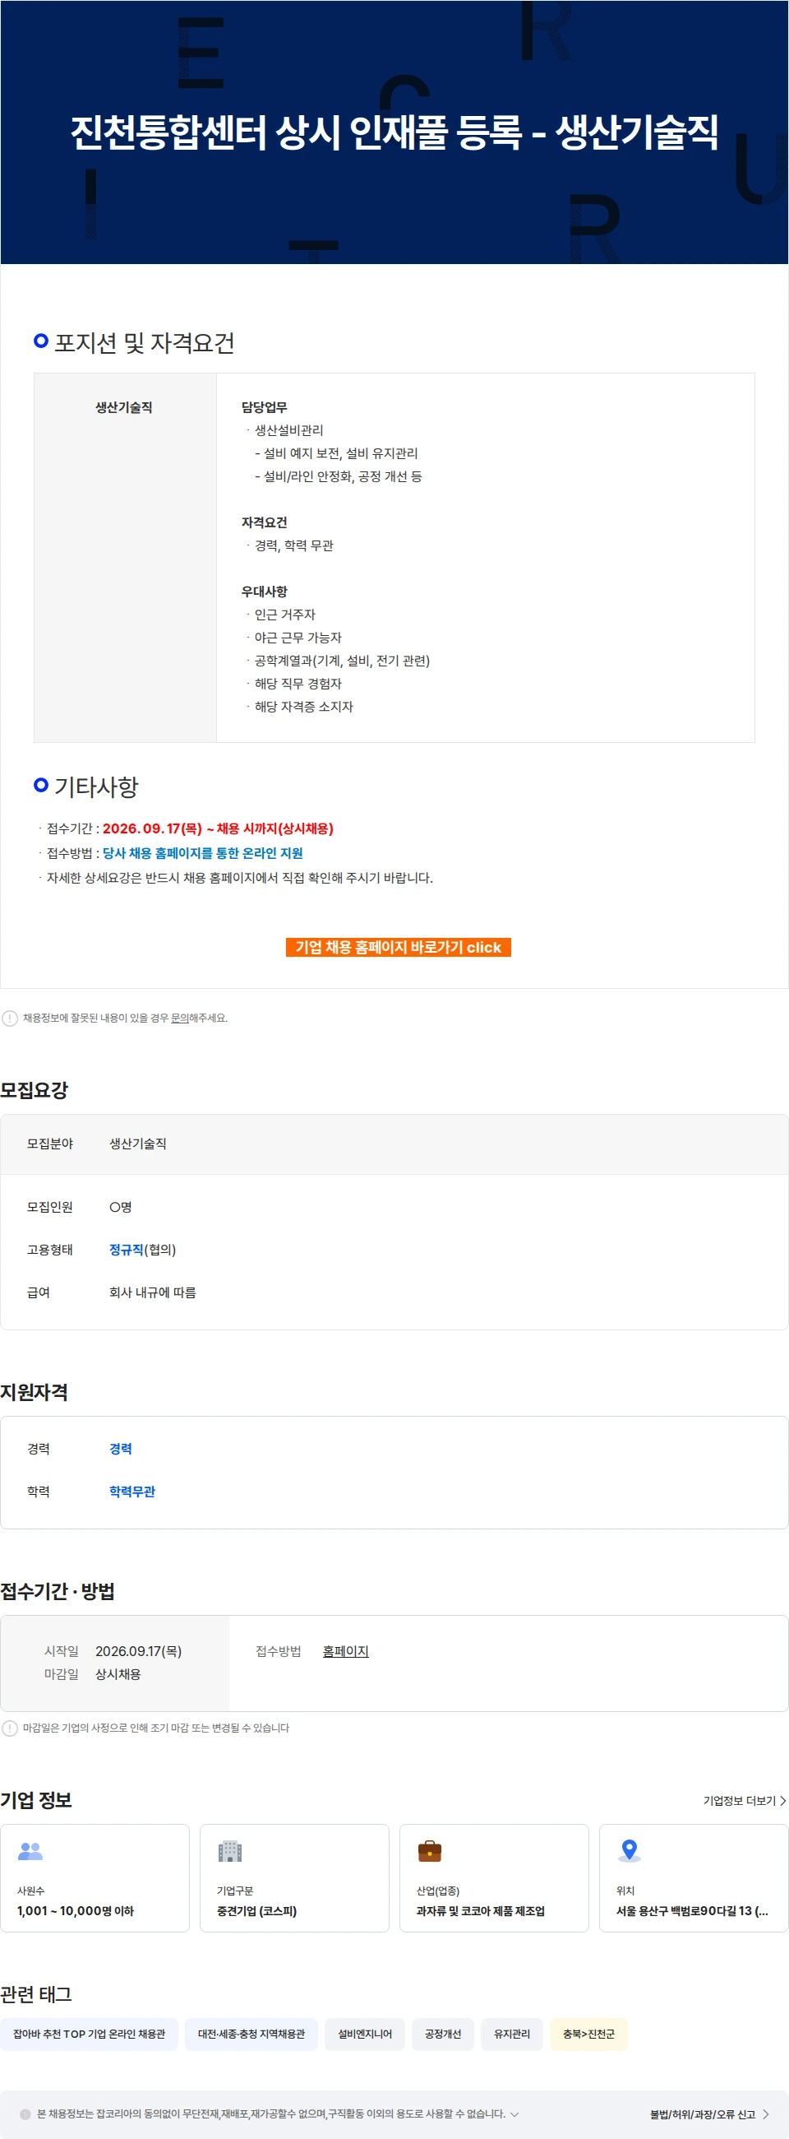Open the 사원수 1,001~10,000명 이하 card
Viewport: 789px width, 2139px height.
[x=95, y=1878]
